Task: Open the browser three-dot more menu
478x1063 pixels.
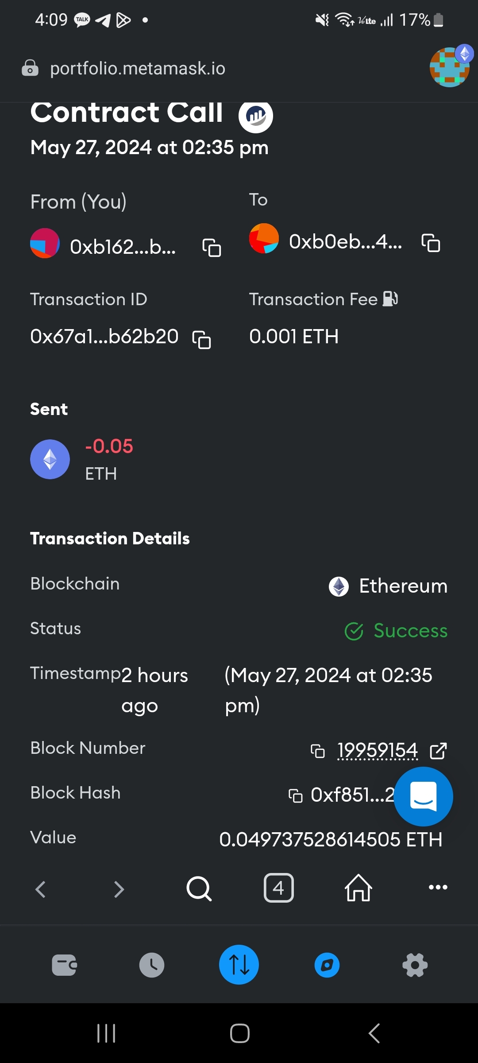Action: pyautogui.click(x=438, y=887)
